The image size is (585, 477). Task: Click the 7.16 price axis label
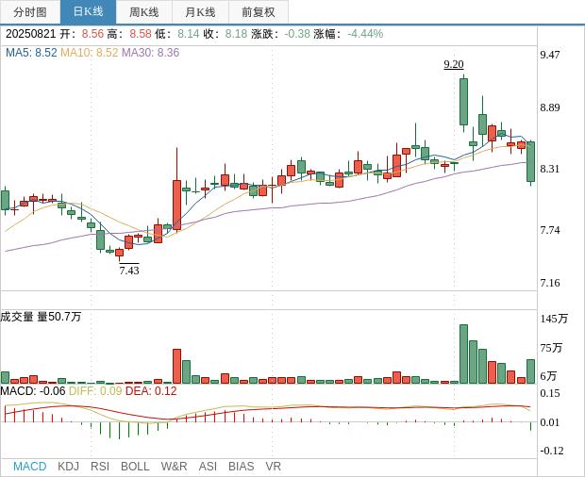[x=550, y=283]
